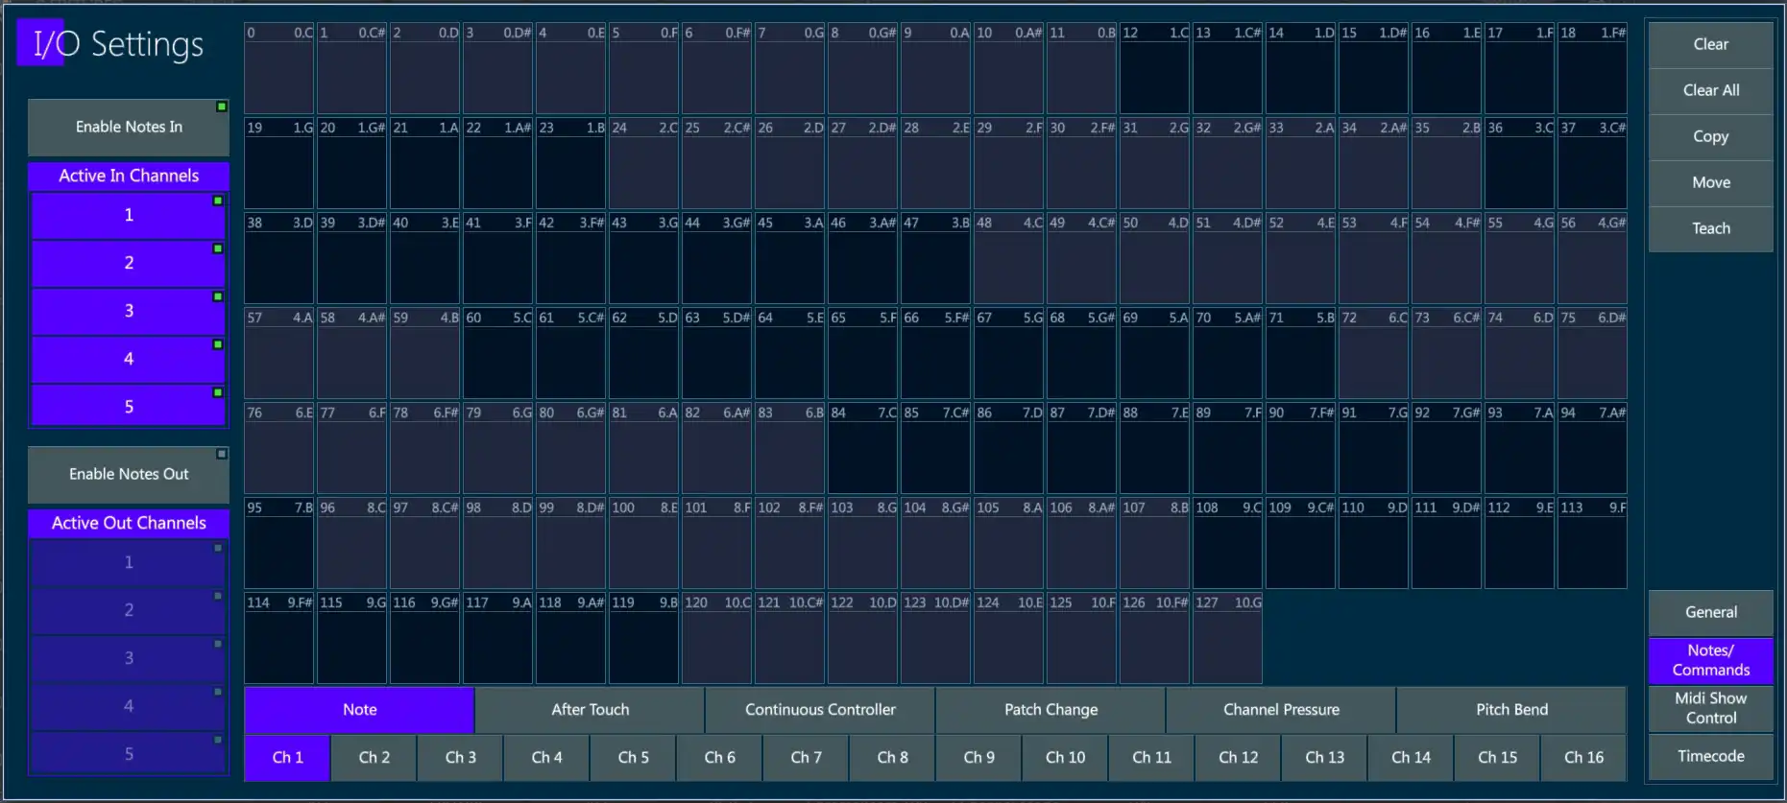Open the Timecode settings page
The height and width of the screenshot is (803, 1787).
tap(1711, 757)
